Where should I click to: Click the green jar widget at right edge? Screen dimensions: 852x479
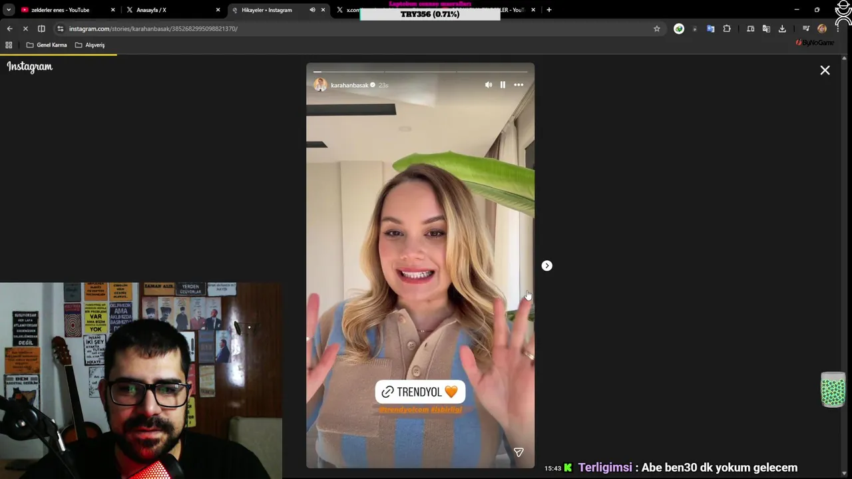833,389
